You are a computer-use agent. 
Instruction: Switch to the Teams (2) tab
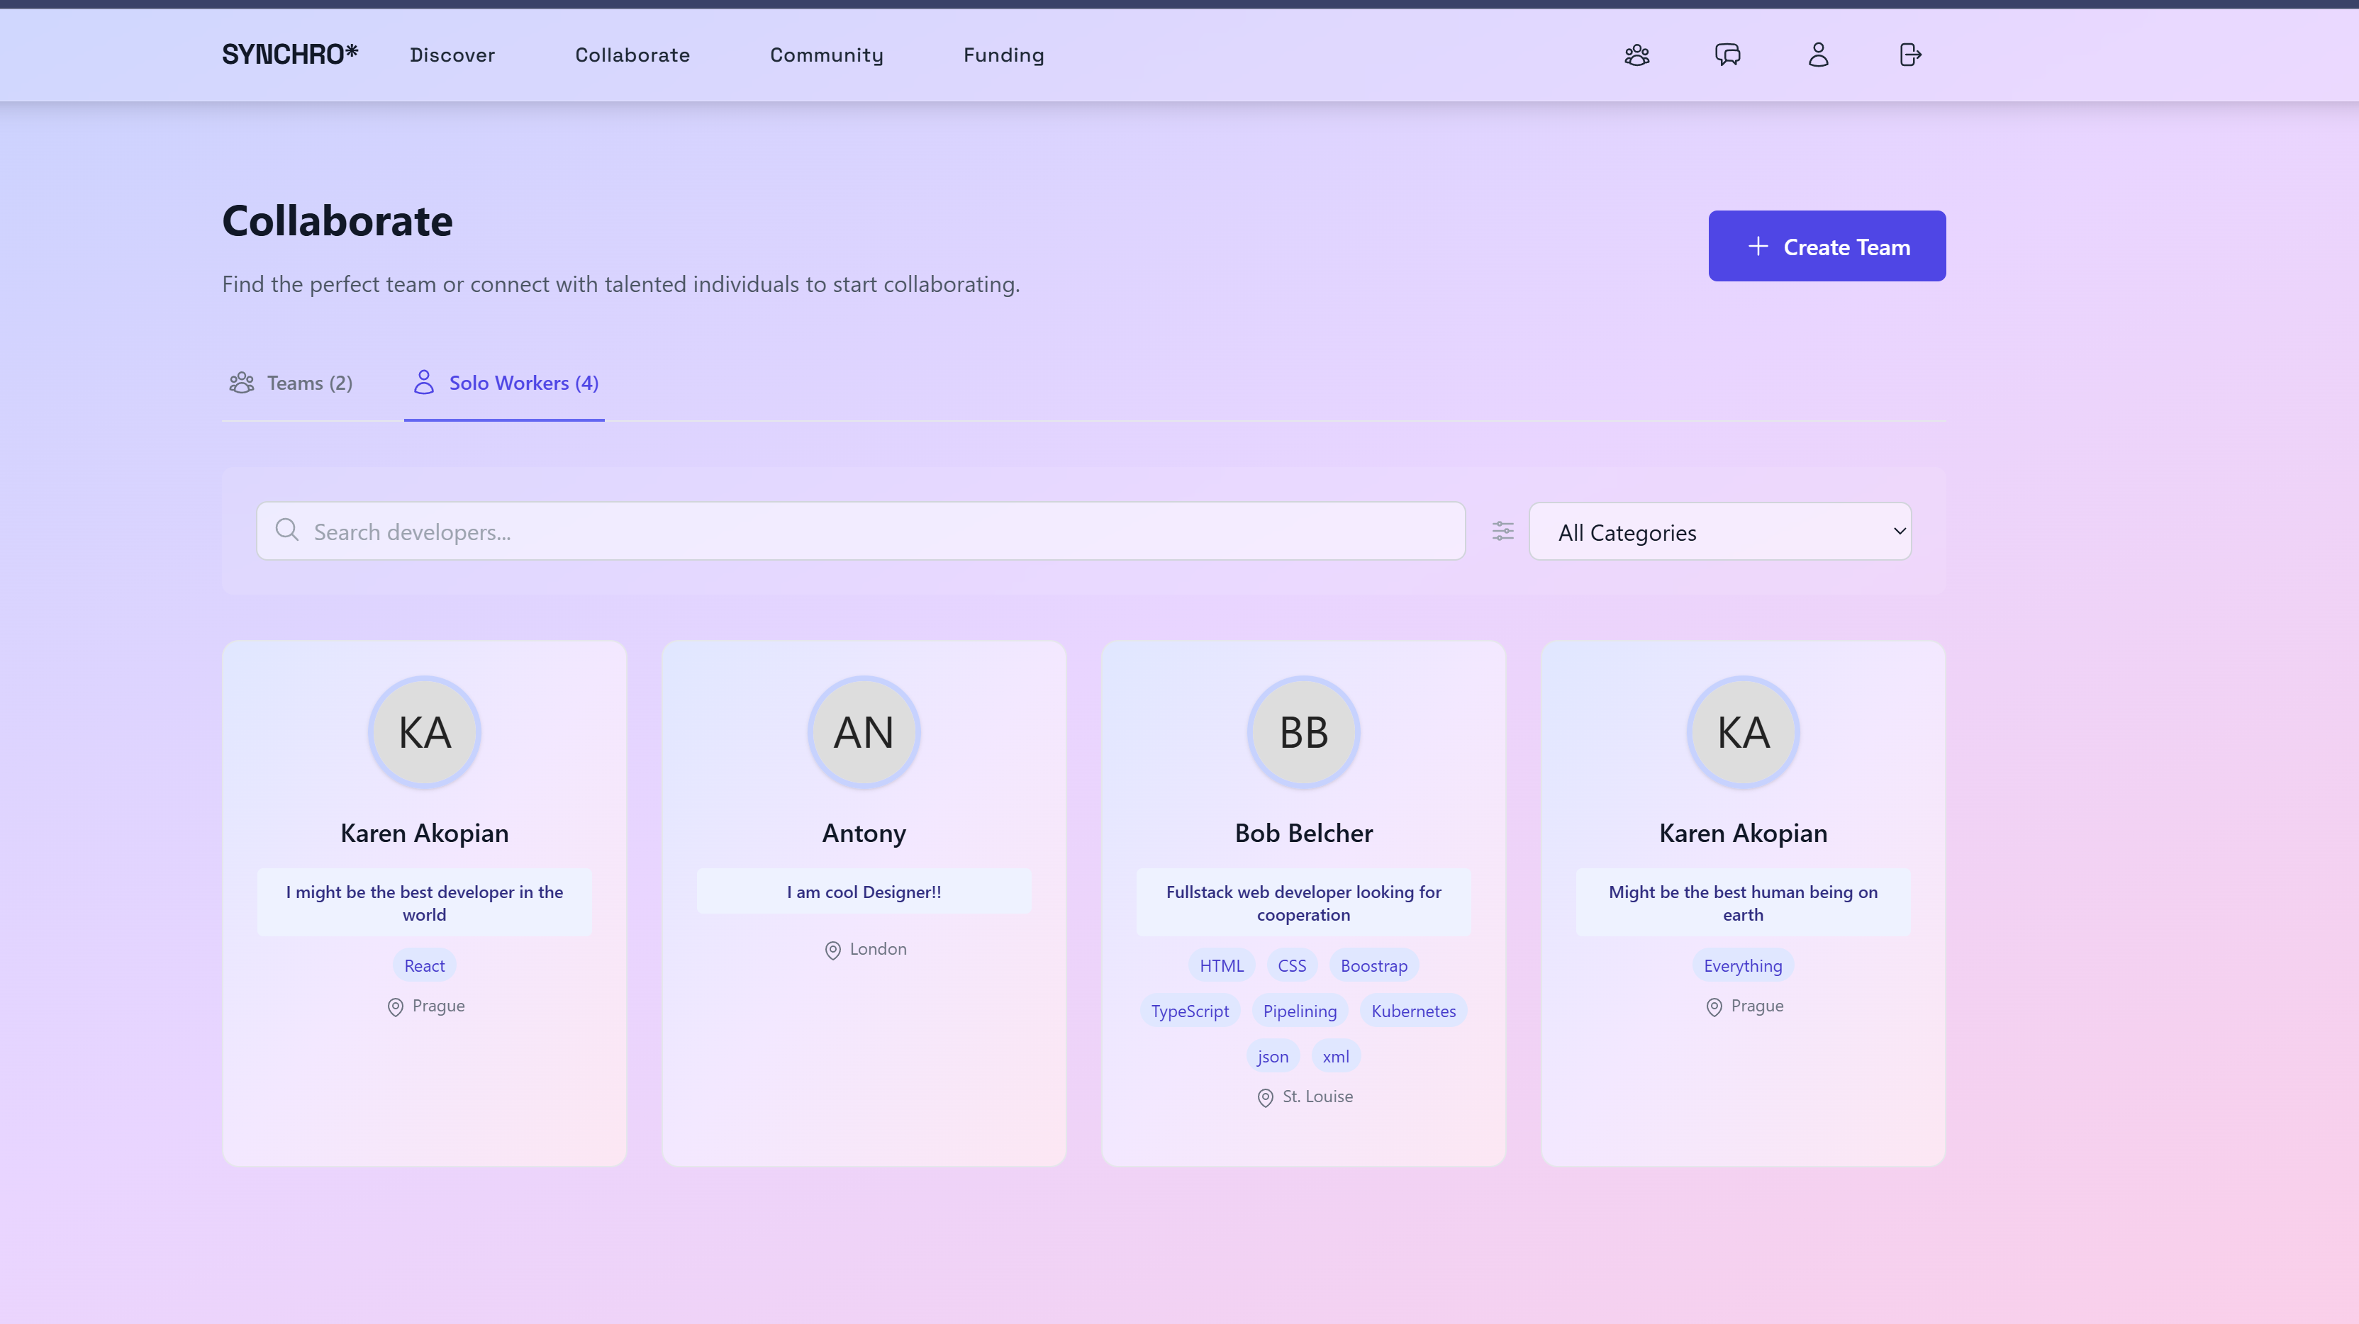point(291,383)
